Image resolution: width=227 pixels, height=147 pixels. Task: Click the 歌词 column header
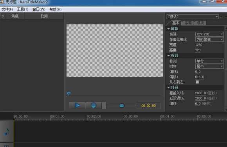point(44,16)
